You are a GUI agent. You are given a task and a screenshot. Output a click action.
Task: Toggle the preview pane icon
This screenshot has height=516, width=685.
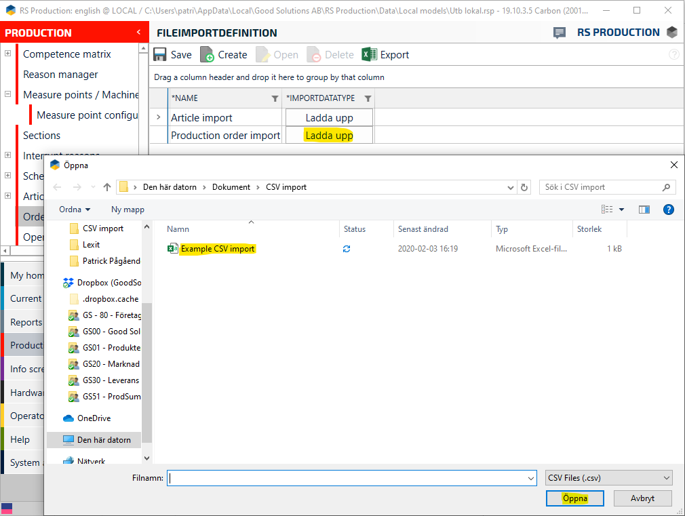click(x=644, y=210)
